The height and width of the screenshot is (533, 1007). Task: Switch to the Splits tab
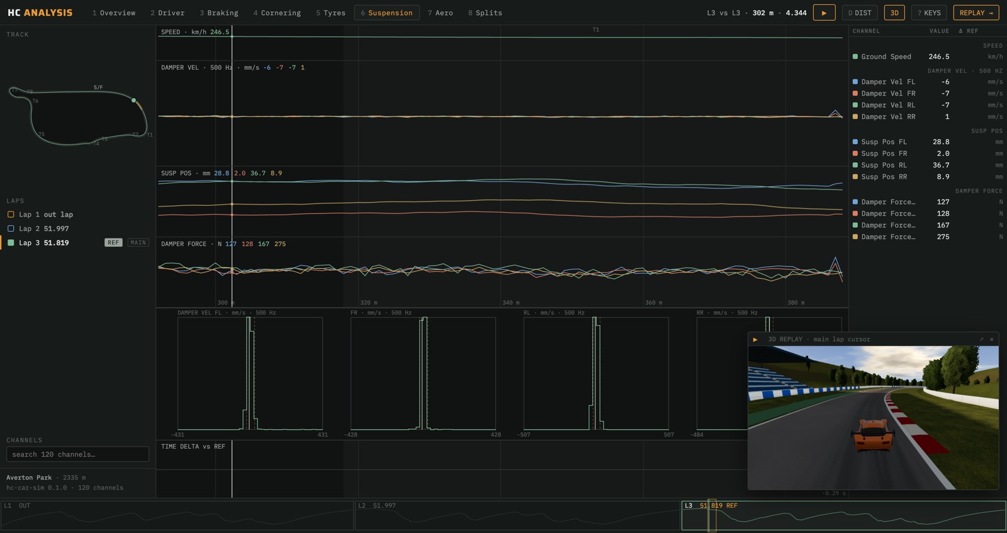(485, 13)
